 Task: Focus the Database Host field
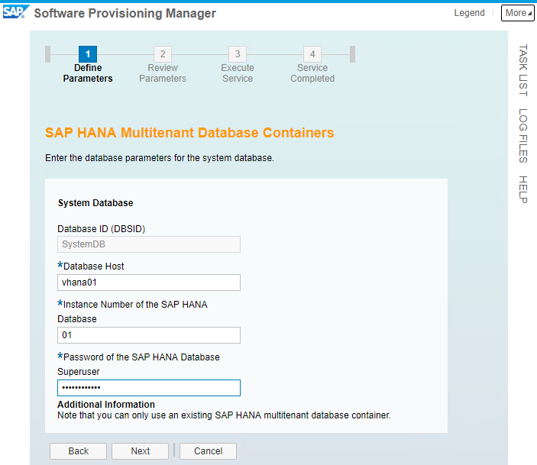(x=149, y=283)
